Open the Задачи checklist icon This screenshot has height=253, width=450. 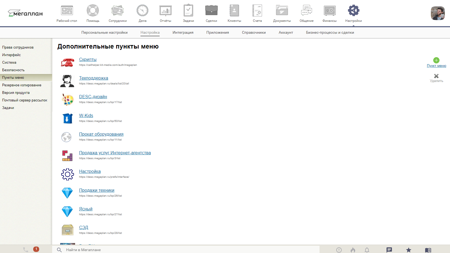point(188,11)
